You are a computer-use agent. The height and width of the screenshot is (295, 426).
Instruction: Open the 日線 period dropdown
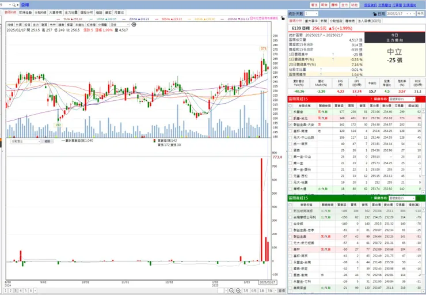(119, 25)
